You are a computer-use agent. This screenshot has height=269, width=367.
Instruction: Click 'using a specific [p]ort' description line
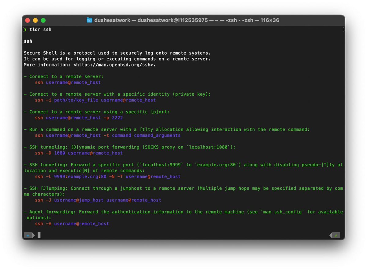click(97, 112)
